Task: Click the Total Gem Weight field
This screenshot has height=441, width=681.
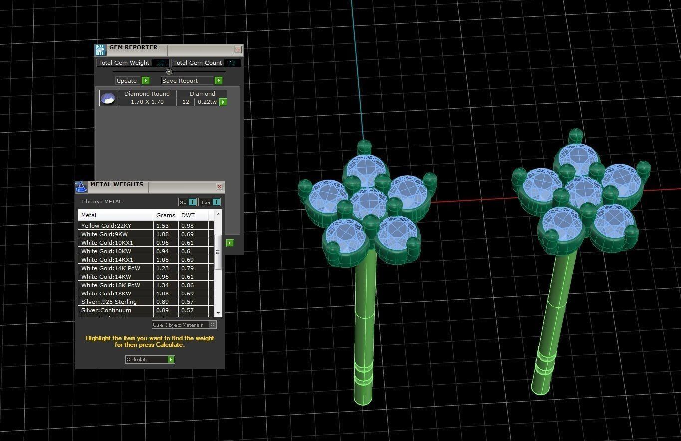Action: (x=161, y=63)
